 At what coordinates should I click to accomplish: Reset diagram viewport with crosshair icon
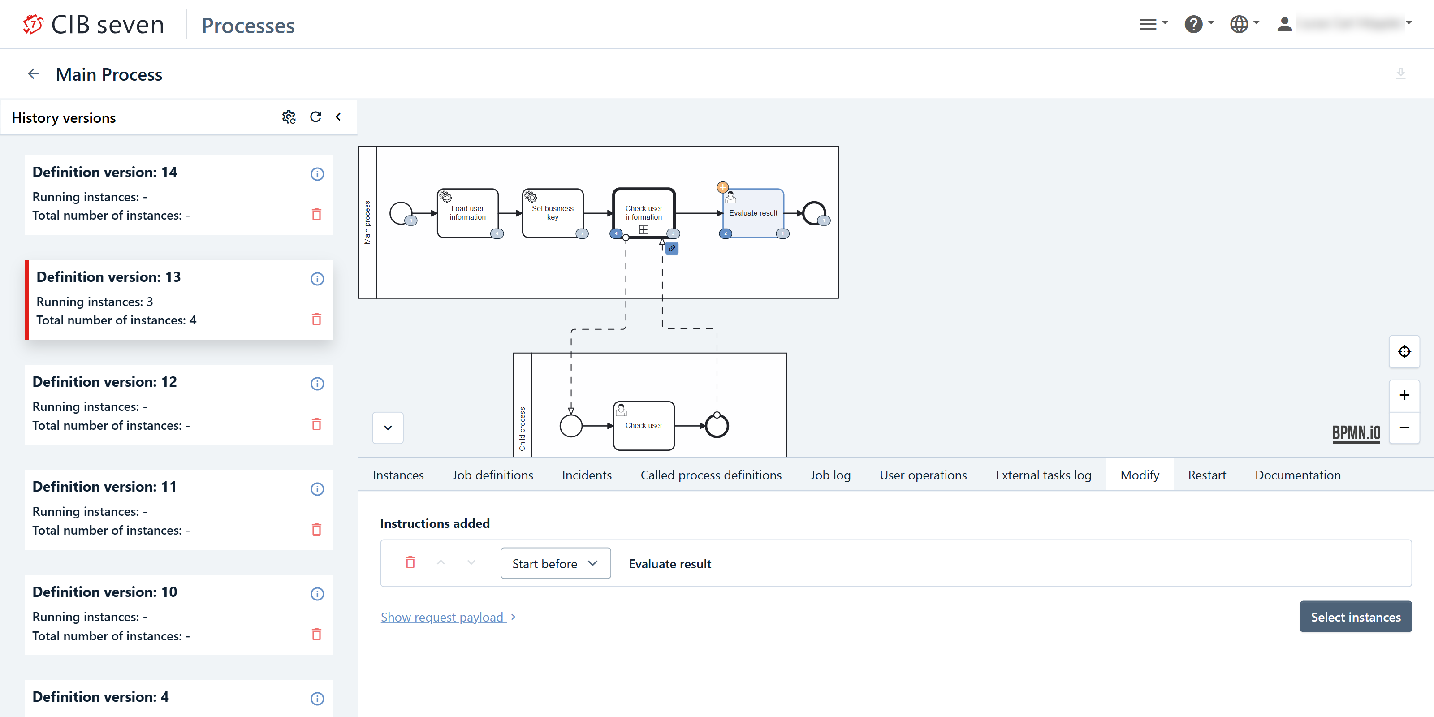tap(1404, 352)
